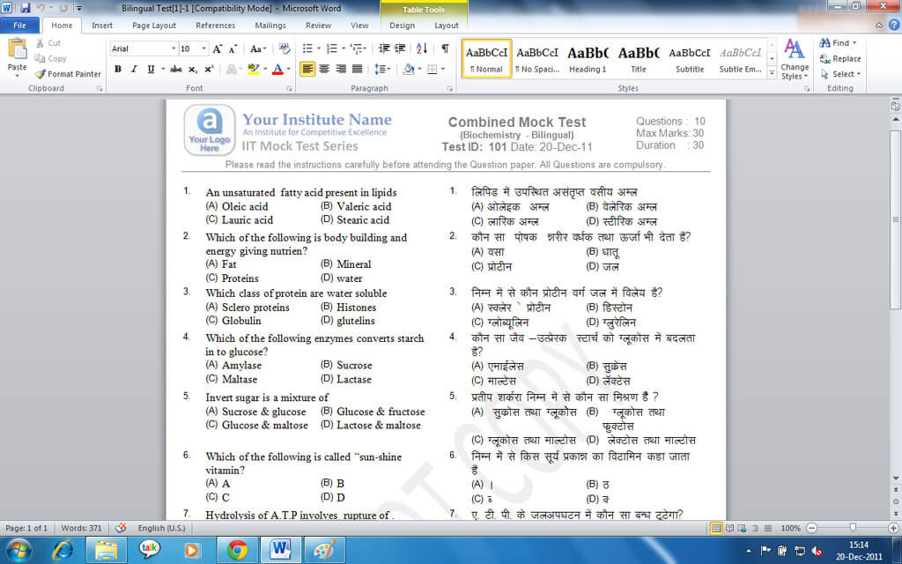Image resolution: width=902 pixels, height=564 pixels.
Task: Open the Font name dropdown
Action: click(x=174, y=49)
